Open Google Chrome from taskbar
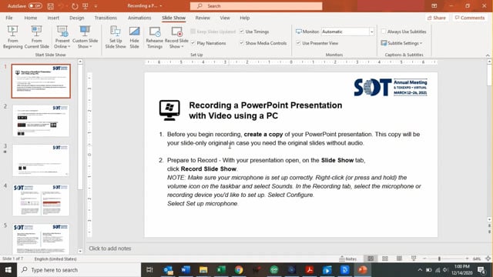 239,270
